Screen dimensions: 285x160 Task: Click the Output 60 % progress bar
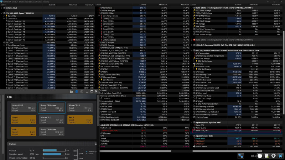coord(54,150)
